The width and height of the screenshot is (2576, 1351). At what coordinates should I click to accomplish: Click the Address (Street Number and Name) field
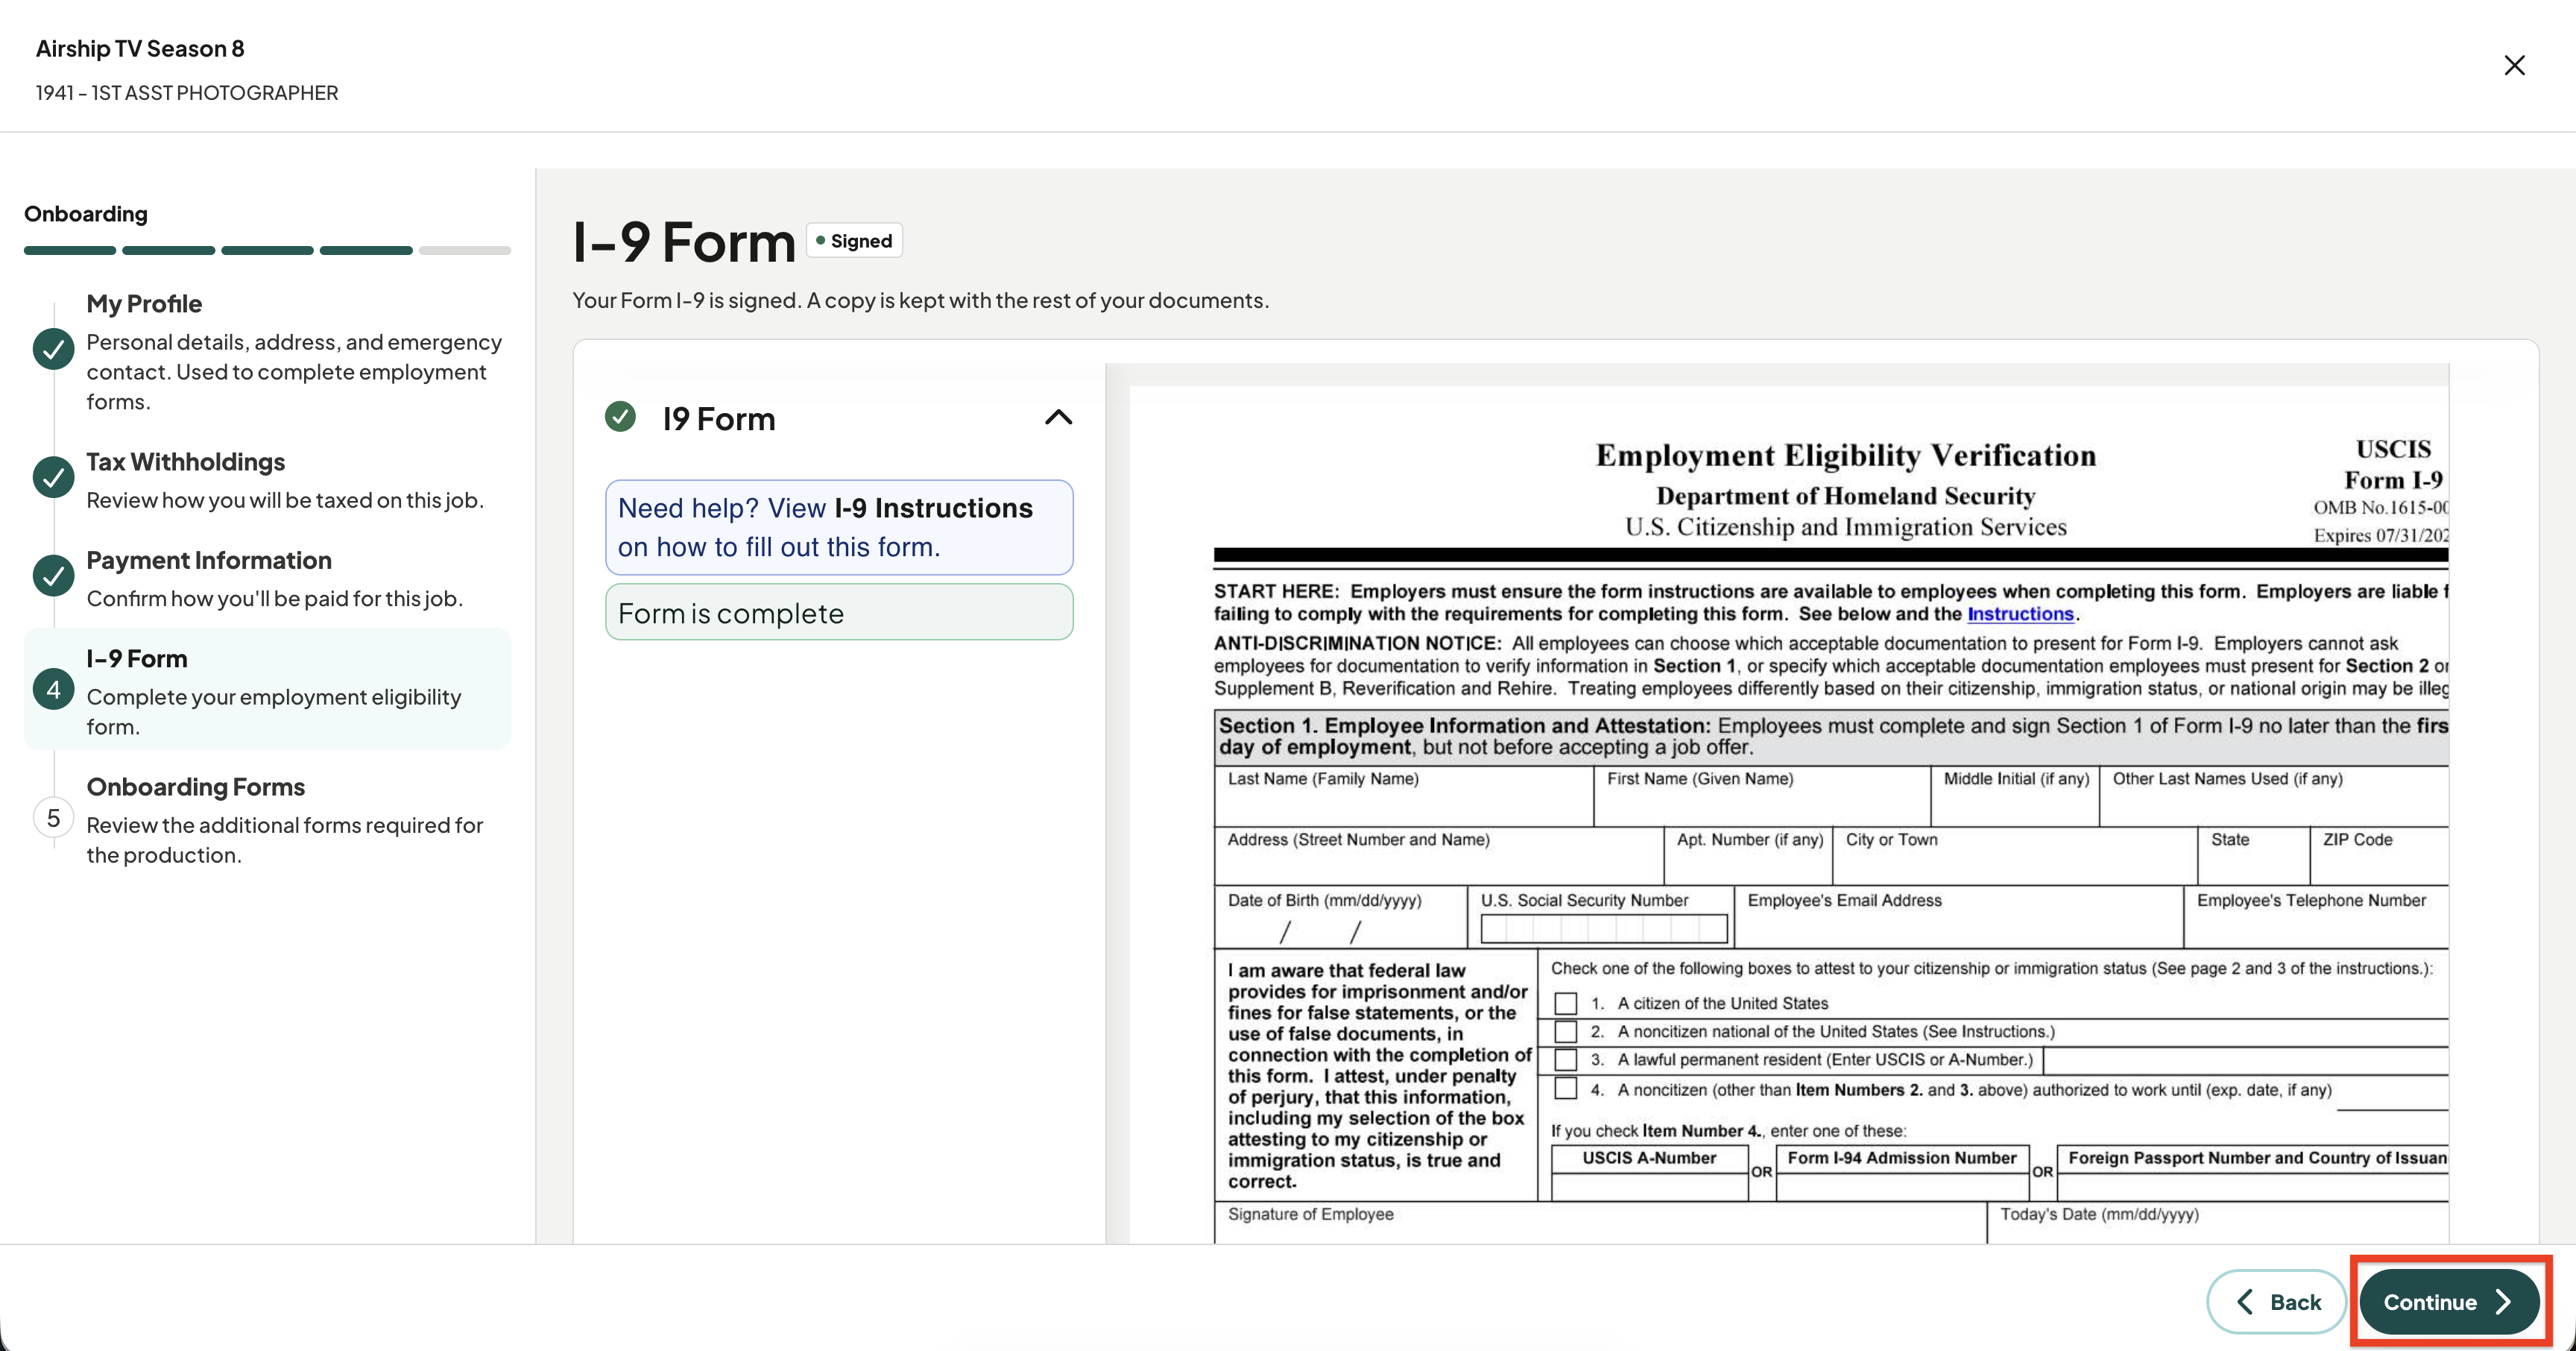(x=1440, y=856)
